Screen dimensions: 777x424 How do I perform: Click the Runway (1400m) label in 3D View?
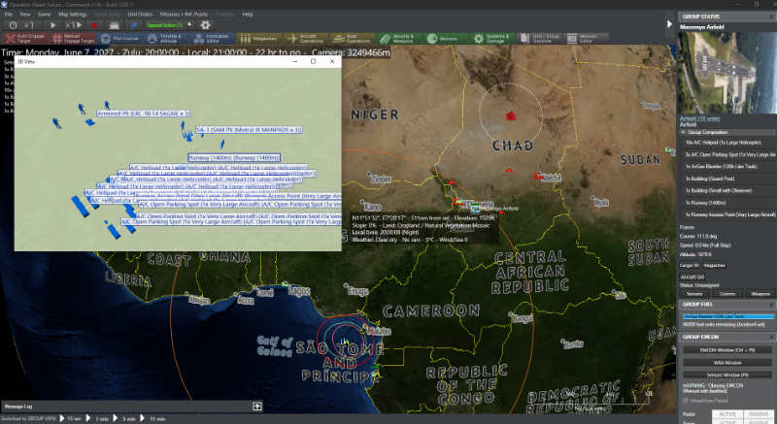234,157
